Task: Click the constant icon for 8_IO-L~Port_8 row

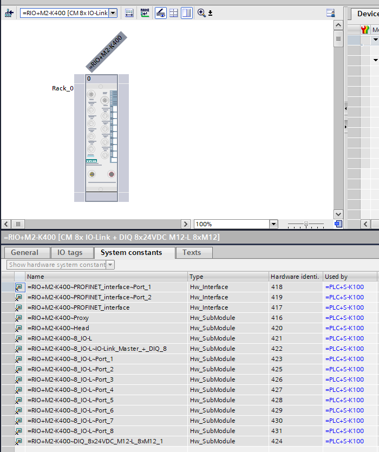Action: (19, 431)
